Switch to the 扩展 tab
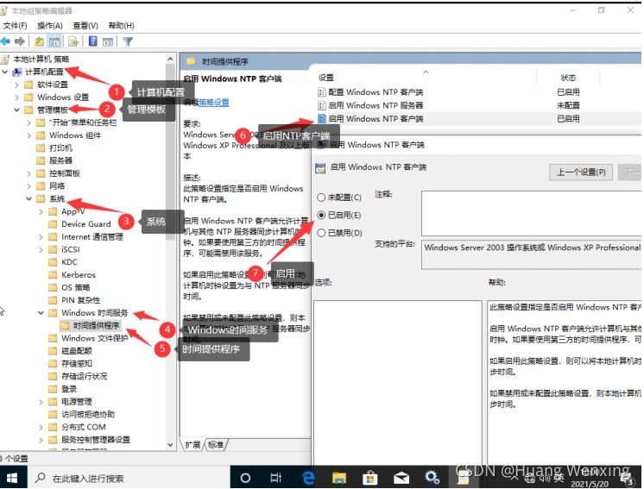 point(193,445)
